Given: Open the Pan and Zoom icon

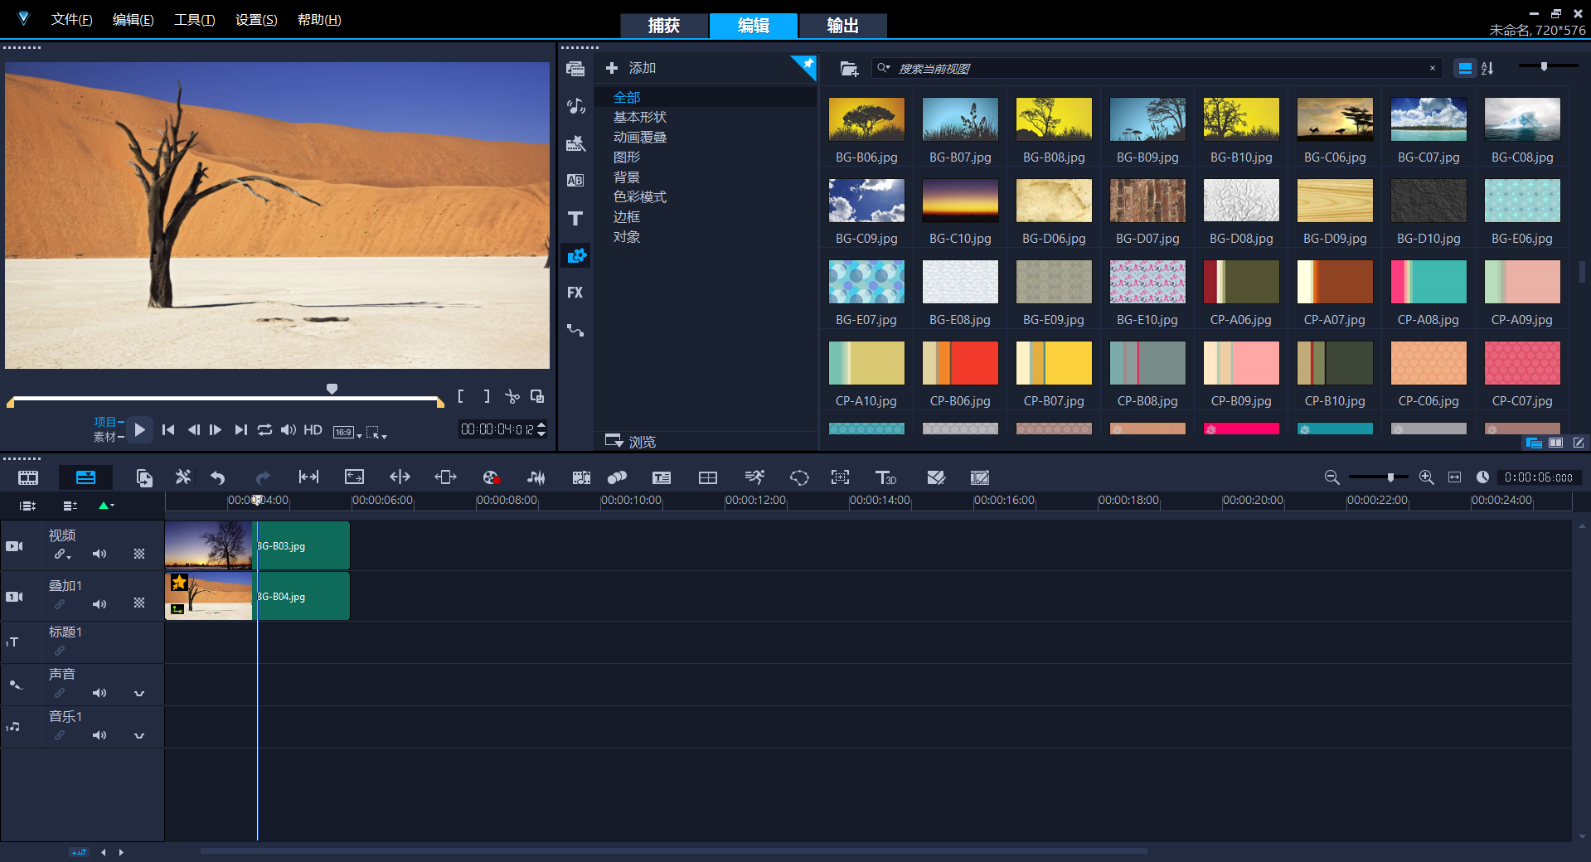Looking at the screenshot, I should [x=841, y=477].
